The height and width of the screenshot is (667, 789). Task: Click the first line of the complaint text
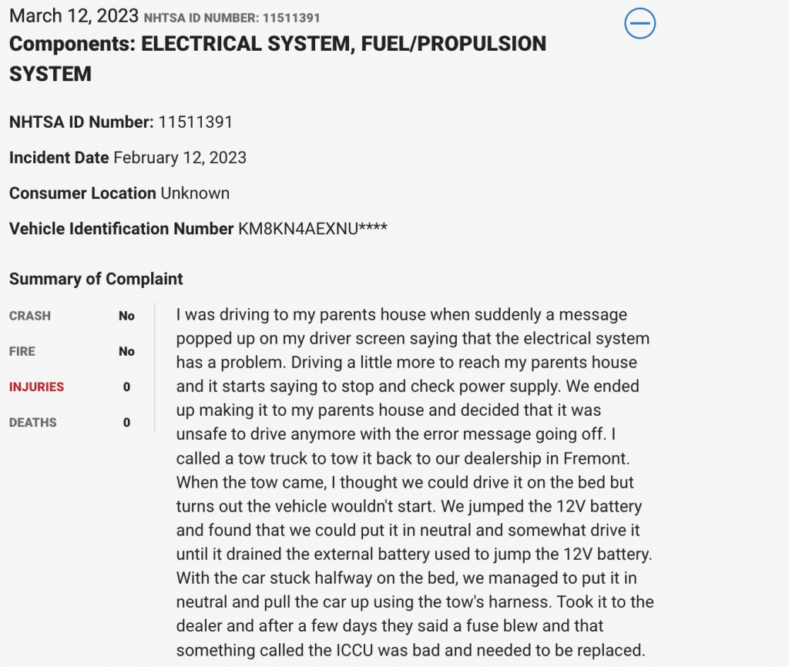401,314
